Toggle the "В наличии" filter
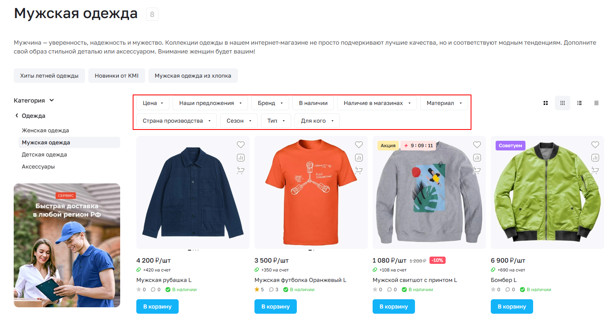615x329 pixels. coord(313,103)
